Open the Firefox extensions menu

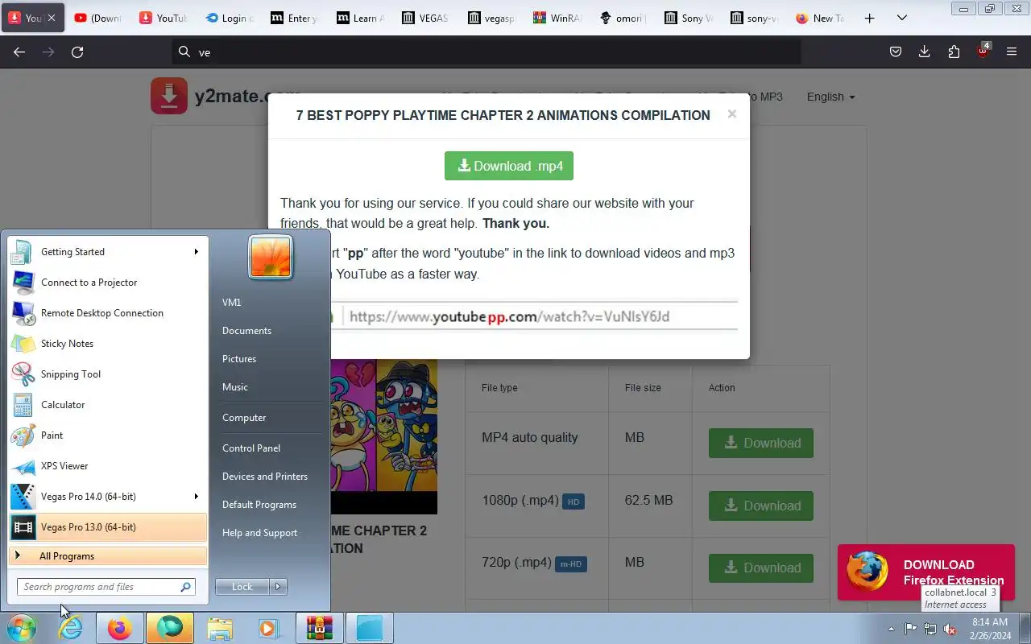coord(954,52)
